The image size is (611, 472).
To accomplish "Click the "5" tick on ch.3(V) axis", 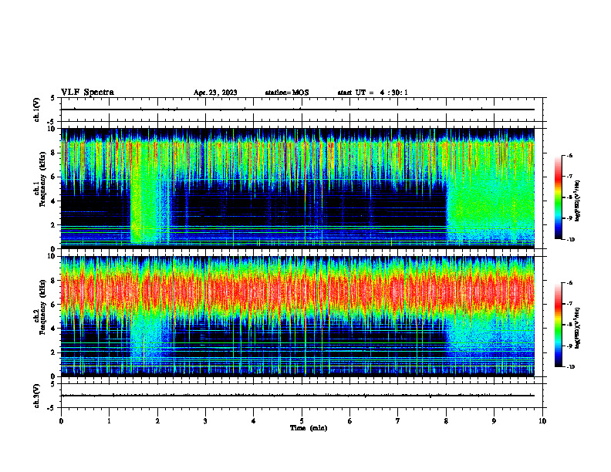I will point(53,384).
